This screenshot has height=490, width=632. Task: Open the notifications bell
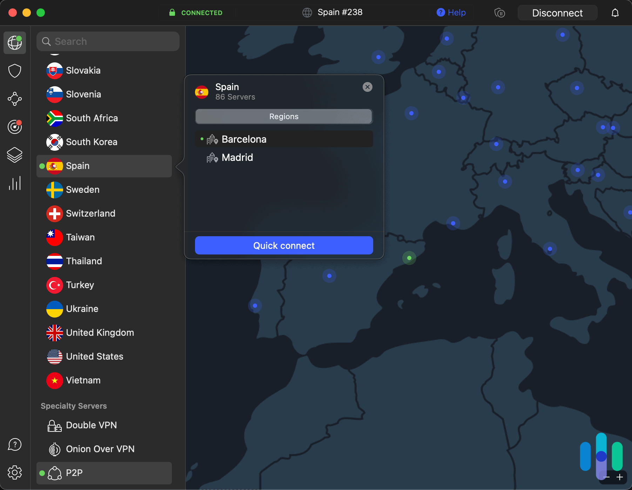point(616,13)
